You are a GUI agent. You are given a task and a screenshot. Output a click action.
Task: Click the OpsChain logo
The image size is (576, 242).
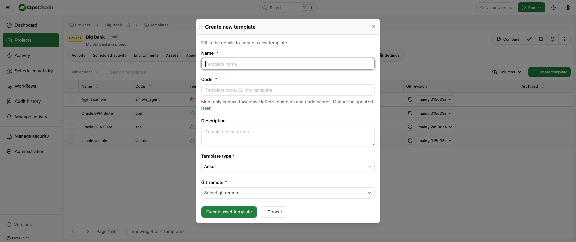36,7
